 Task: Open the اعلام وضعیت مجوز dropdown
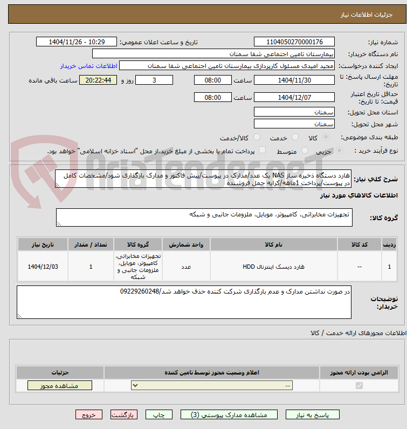pos(212,385)
